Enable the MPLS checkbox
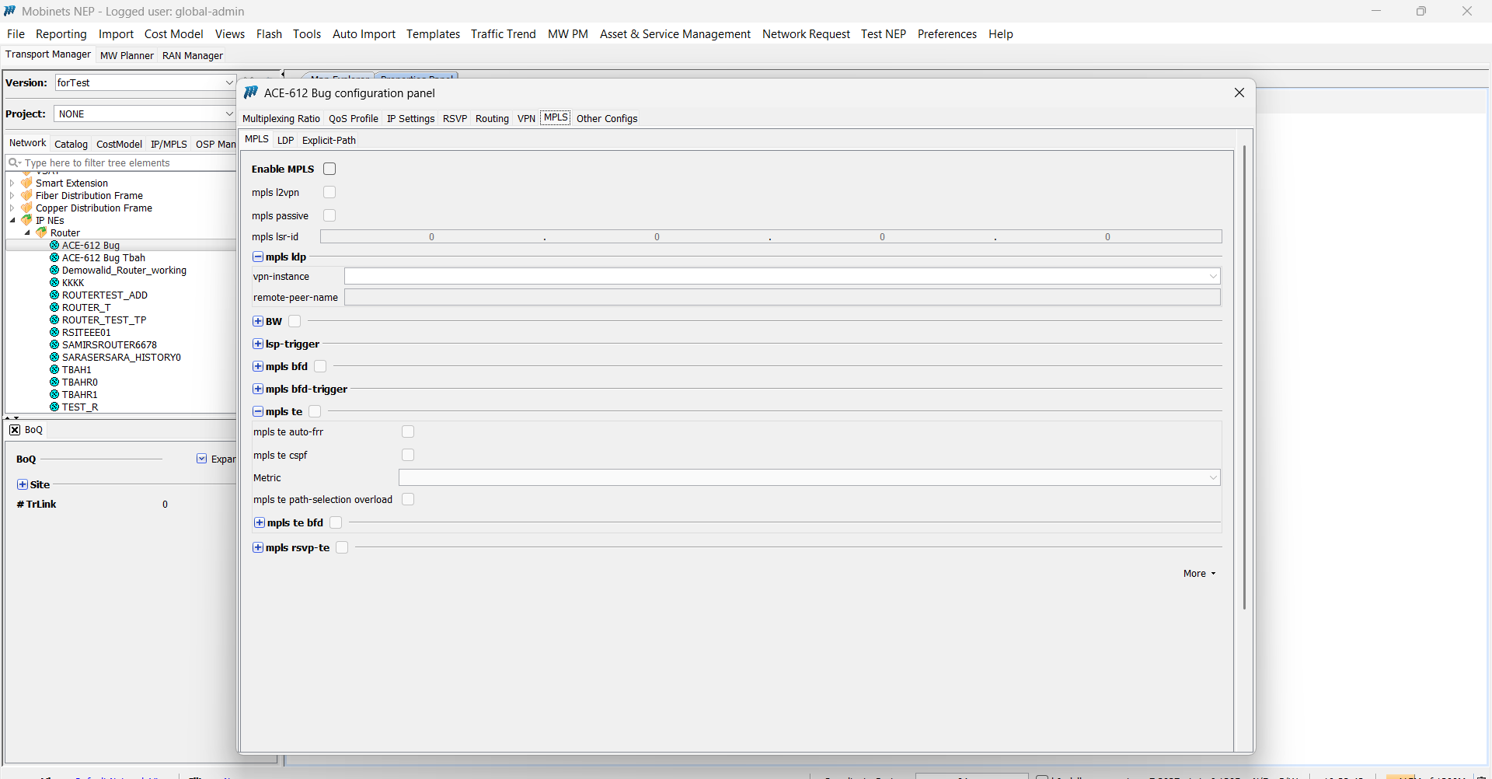 coord(329,169)
